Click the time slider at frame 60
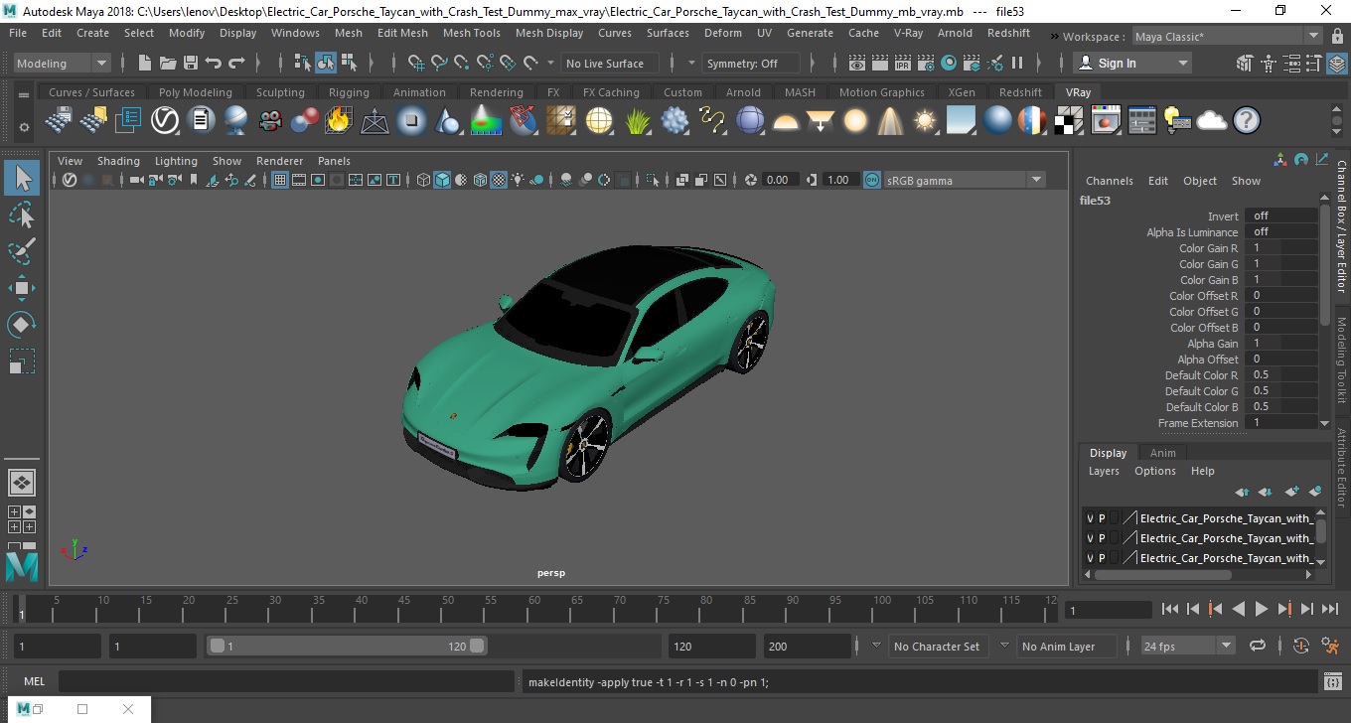The image size is (1351, 723). 533,608
